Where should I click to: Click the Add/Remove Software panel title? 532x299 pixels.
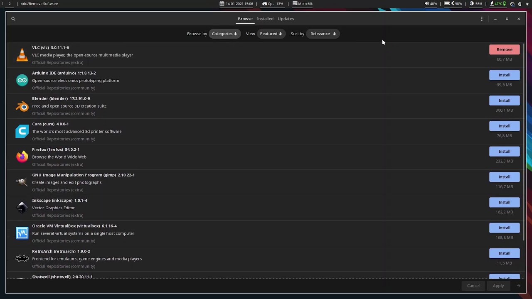[39, 4]
